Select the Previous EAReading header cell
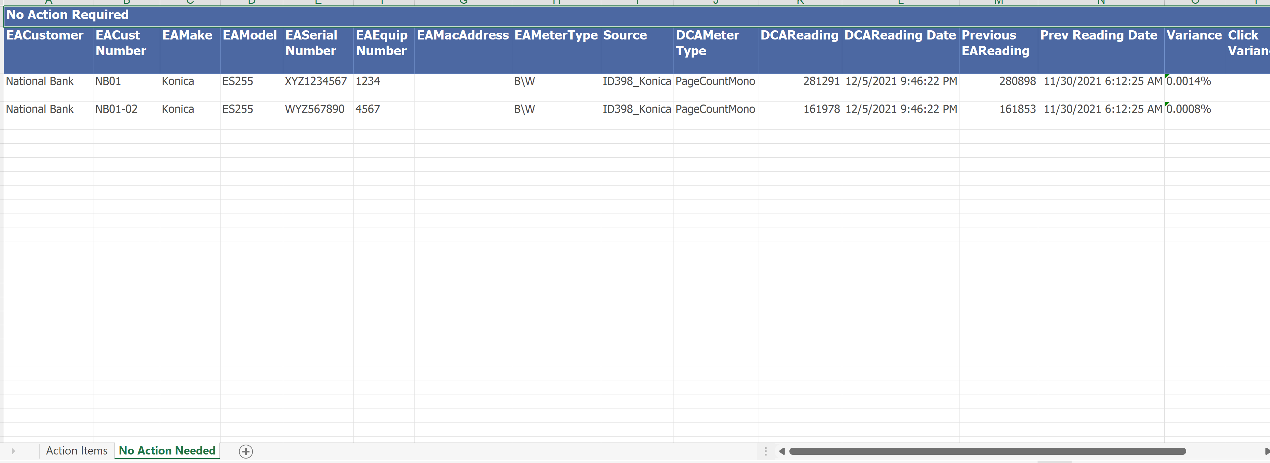Viewport: 1270px width, 463px height. tap(998, 50)
